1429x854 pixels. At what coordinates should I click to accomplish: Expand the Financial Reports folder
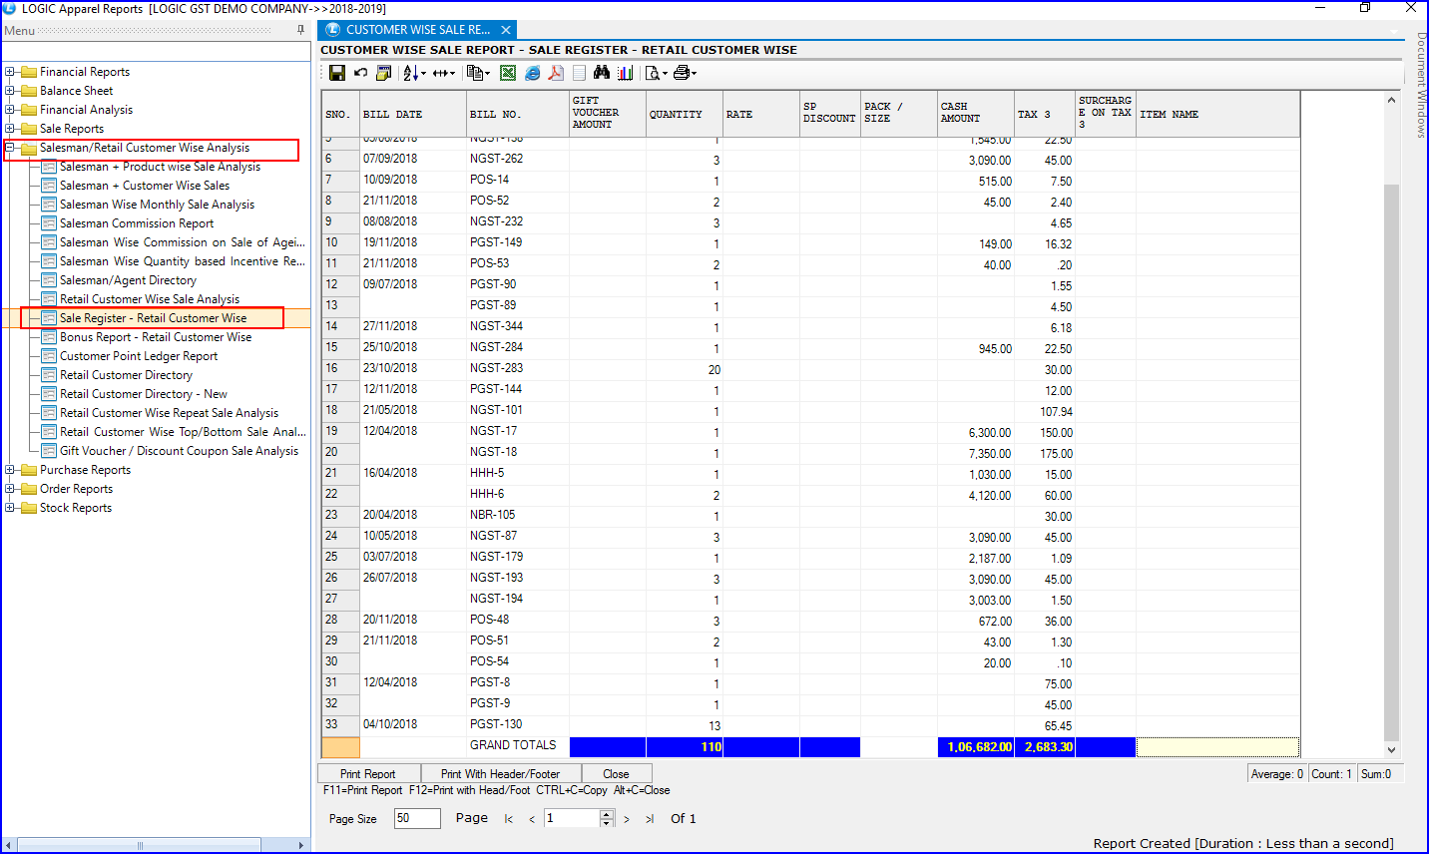click(x=10, y=72)
